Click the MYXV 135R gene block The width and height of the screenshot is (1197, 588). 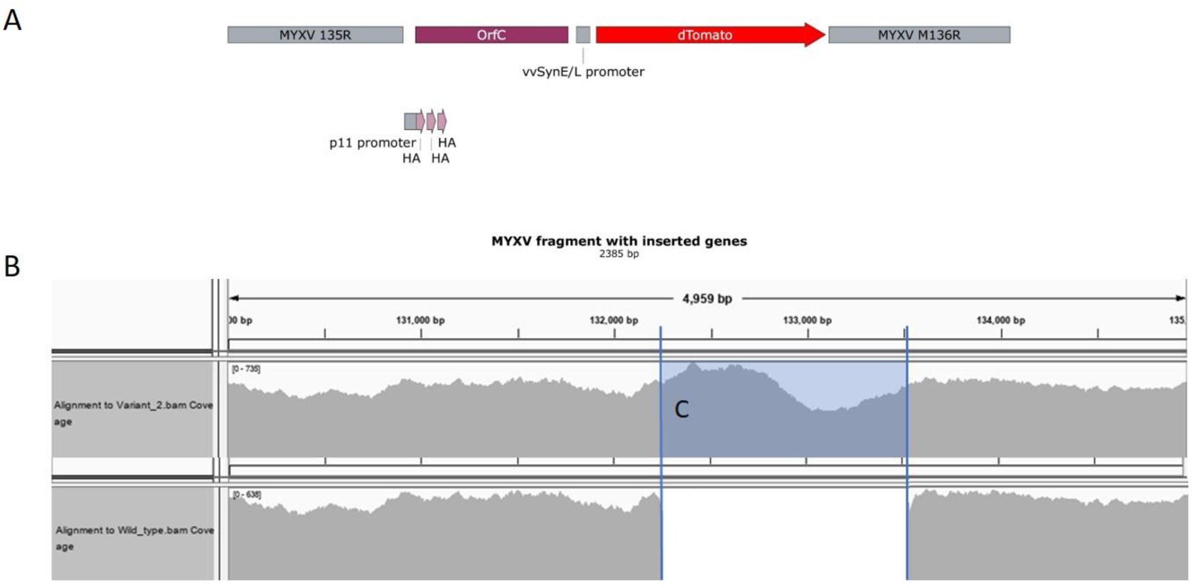[x=315, y=35]
